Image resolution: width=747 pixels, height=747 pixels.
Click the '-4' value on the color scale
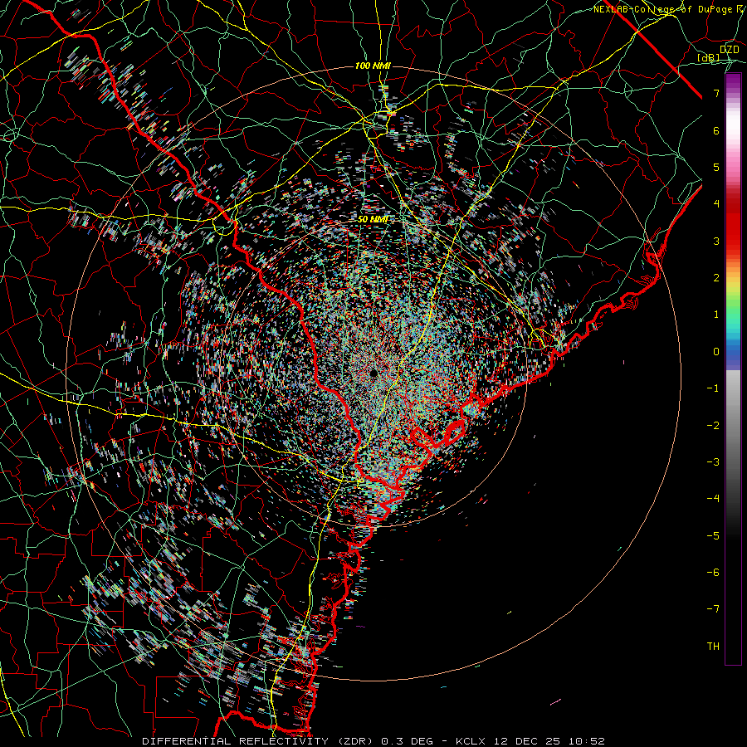pos(713,499)
